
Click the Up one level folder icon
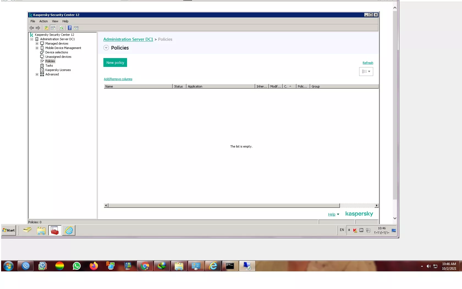[46, 28]
